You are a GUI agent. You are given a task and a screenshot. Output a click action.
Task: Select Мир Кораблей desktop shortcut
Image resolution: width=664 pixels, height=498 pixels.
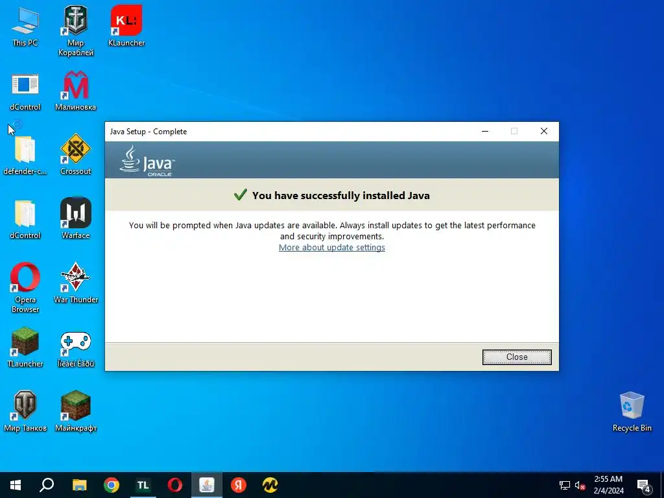click(76, 31)
